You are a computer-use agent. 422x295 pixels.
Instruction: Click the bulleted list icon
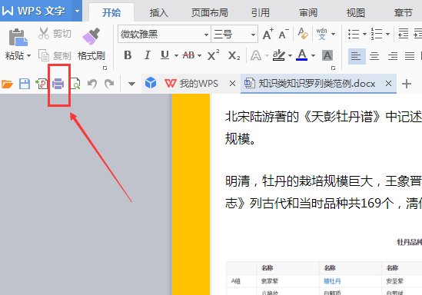tap(354, 34)
